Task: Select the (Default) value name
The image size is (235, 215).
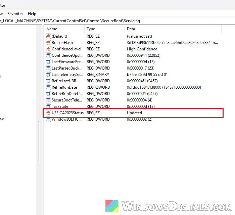Action: pos(59,36)
